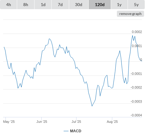Click the May '25 axis label
Image resolution: width=145 pixels, height=139 pixels.
tap(9, 122)
